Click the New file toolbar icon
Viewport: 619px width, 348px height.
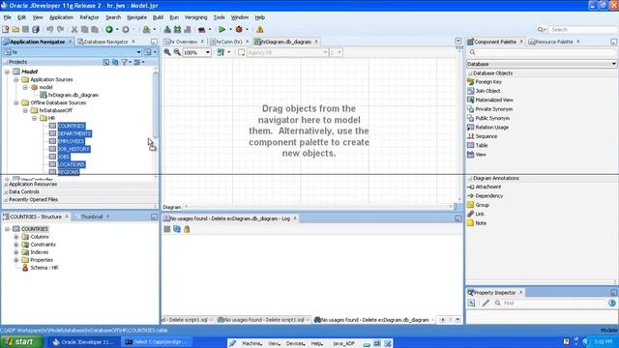(6, 30)
